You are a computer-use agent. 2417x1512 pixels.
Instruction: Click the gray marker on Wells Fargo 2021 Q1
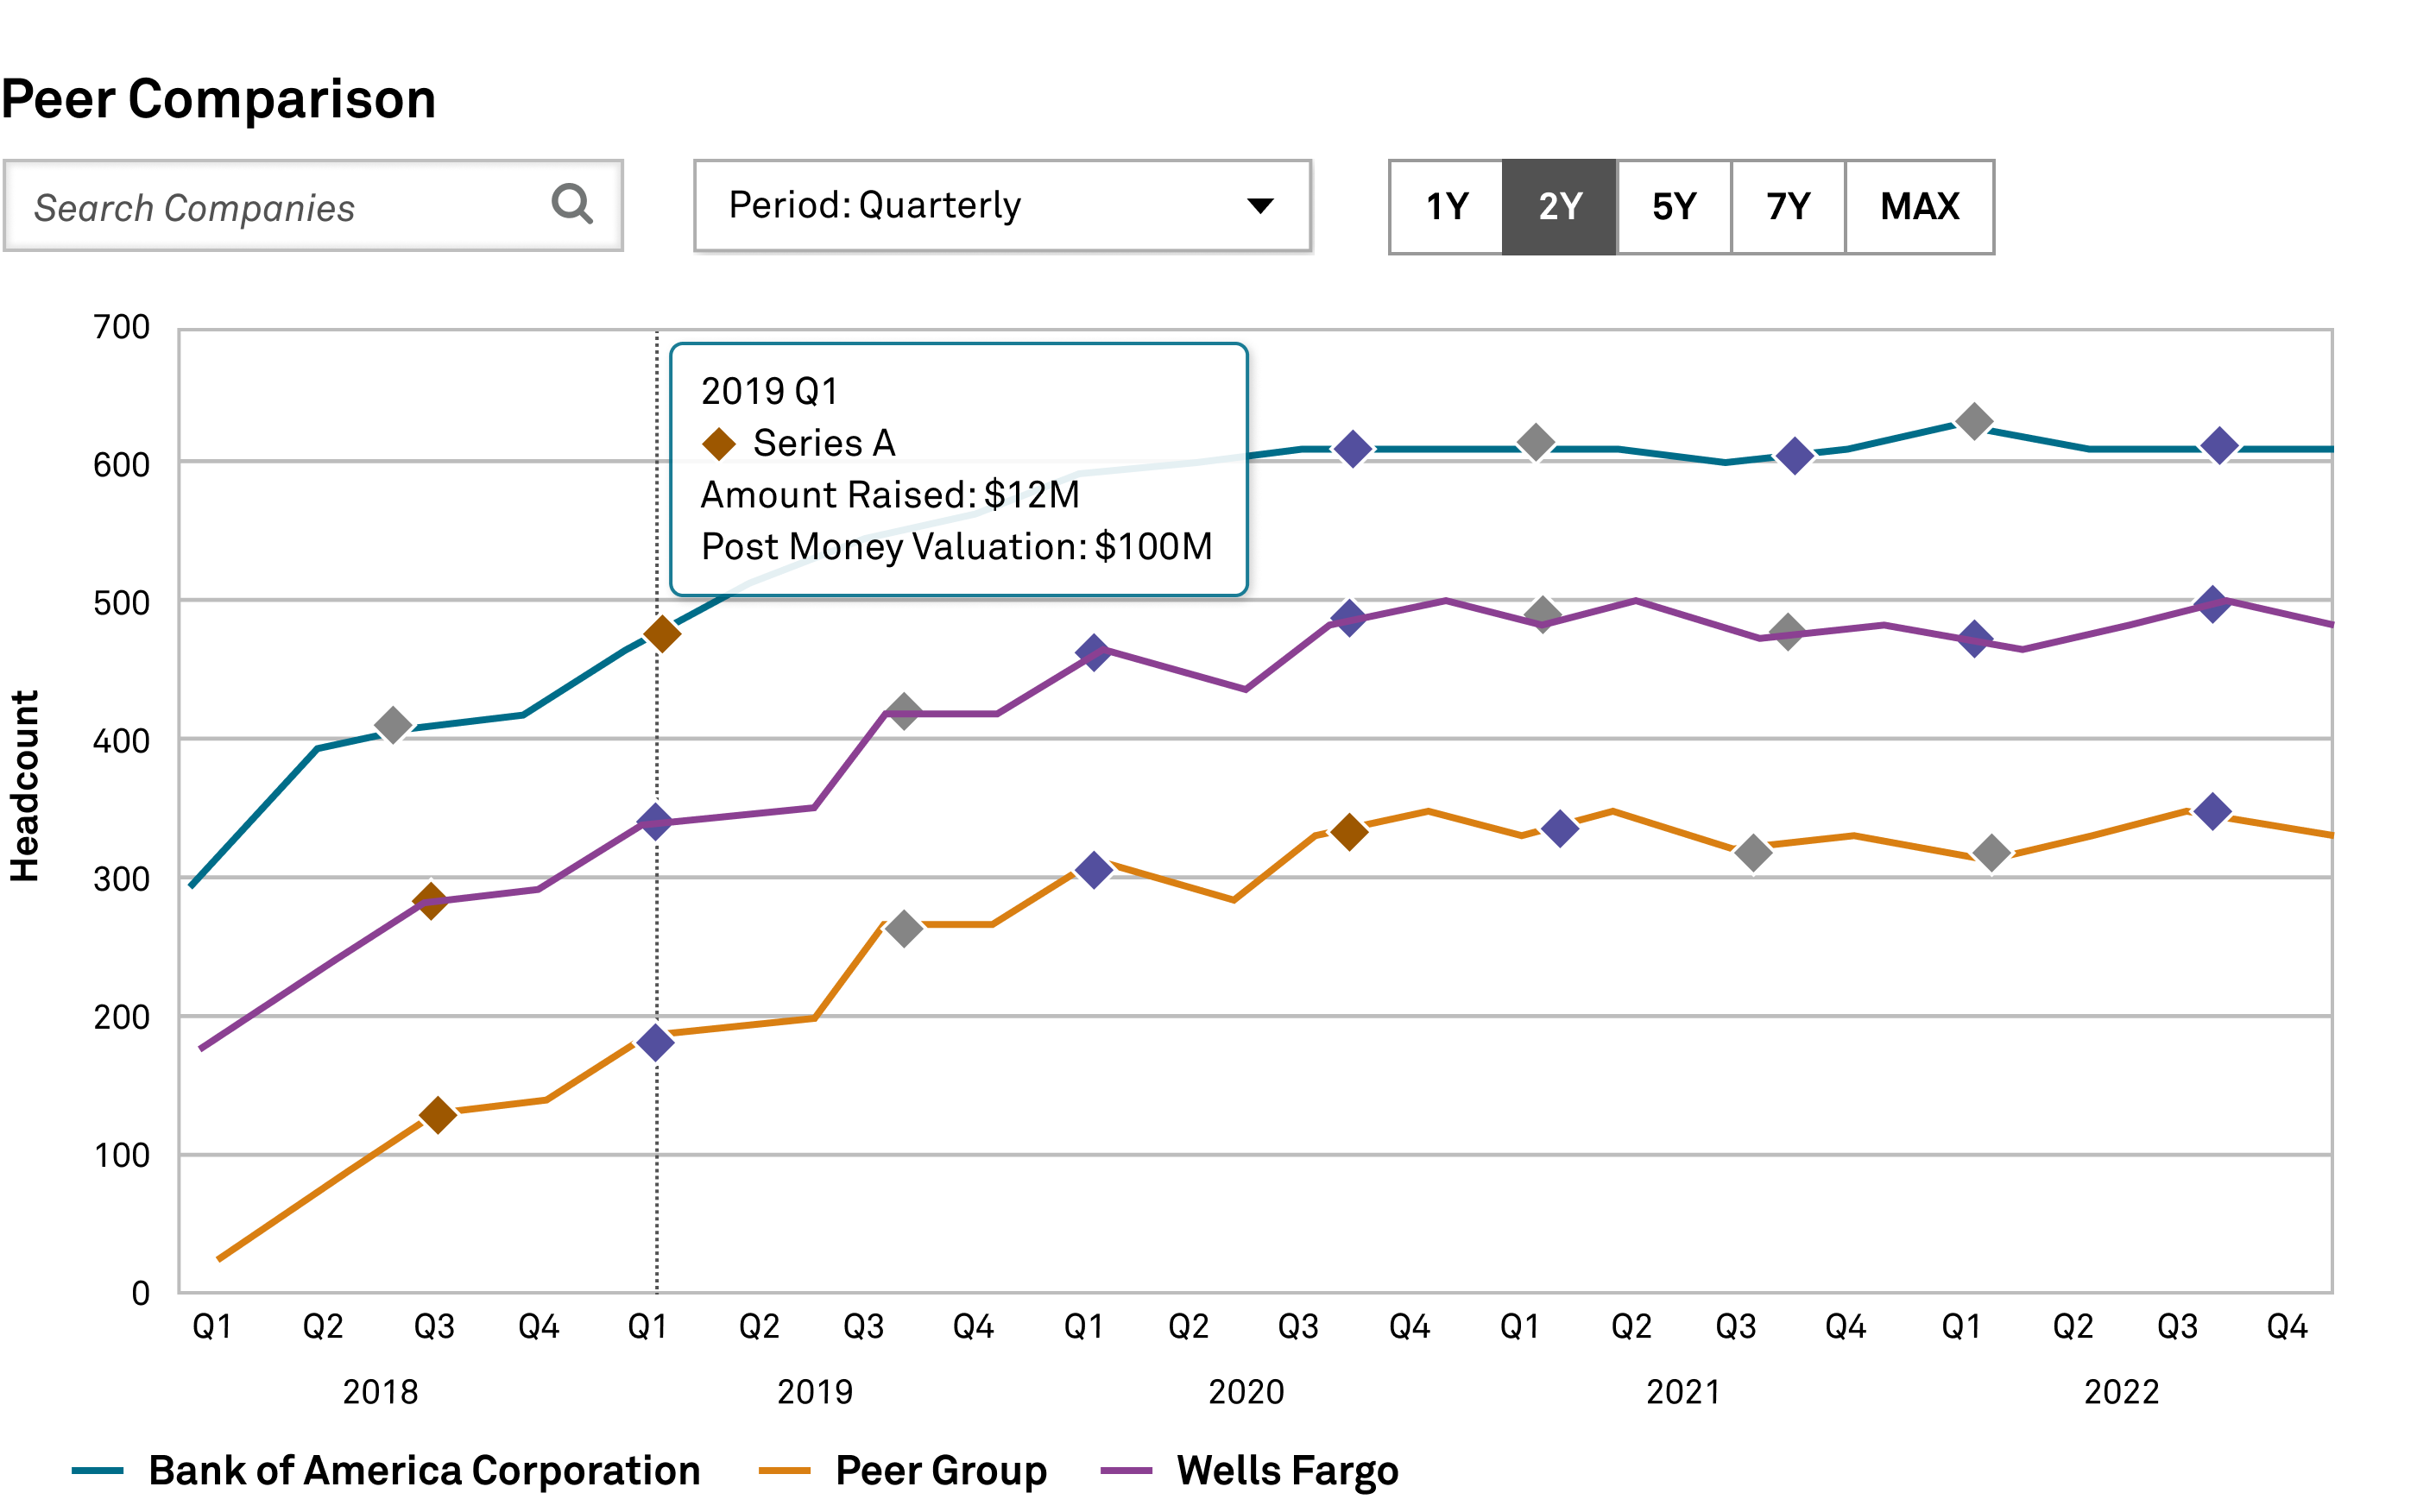[1542, 614]
